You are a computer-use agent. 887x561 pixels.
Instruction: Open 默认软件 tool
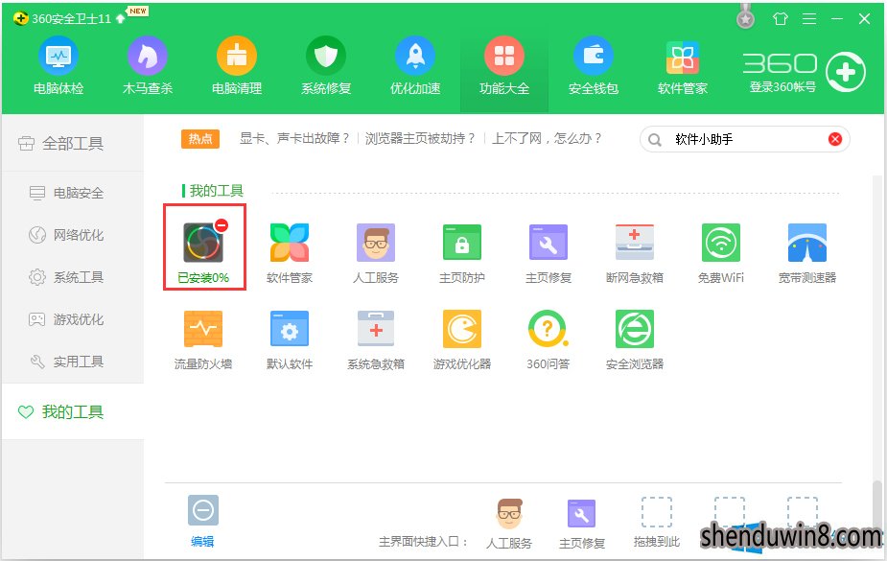[x=289, y=339]
